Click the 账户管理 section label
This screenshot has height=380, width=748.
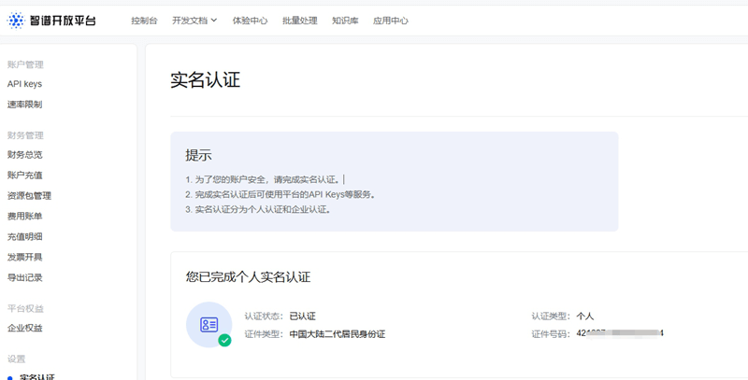coord(25,64)
